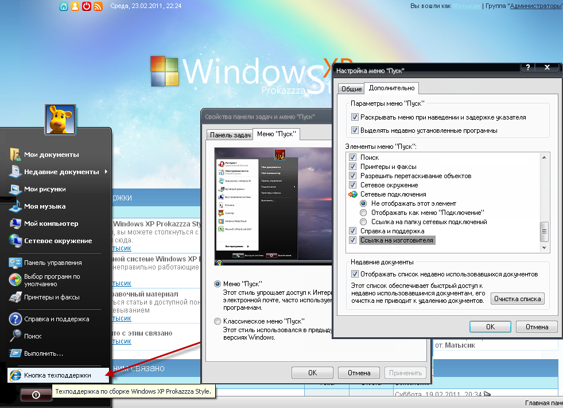The image size is (563, 408).
Task: Click the home icon in the top bar
Action: point(64,6)
